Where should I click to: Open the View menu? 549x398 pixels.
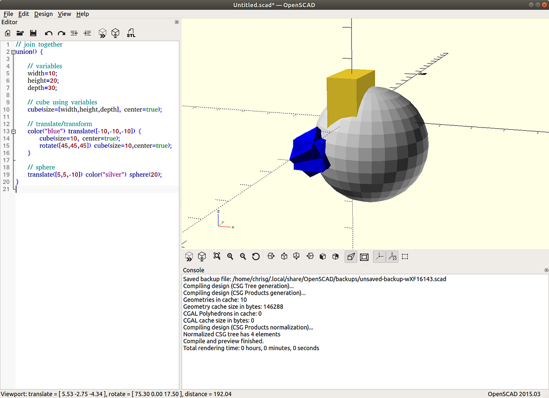[64, 14]
